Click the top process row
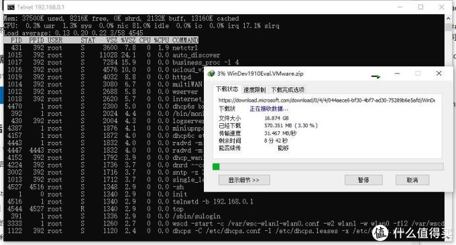Screen dimensions: 456x245 point(94,209)
